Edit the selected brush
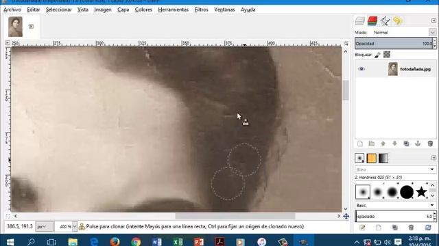Viewport: 439px width, 246px height. [x=362, y=228]
